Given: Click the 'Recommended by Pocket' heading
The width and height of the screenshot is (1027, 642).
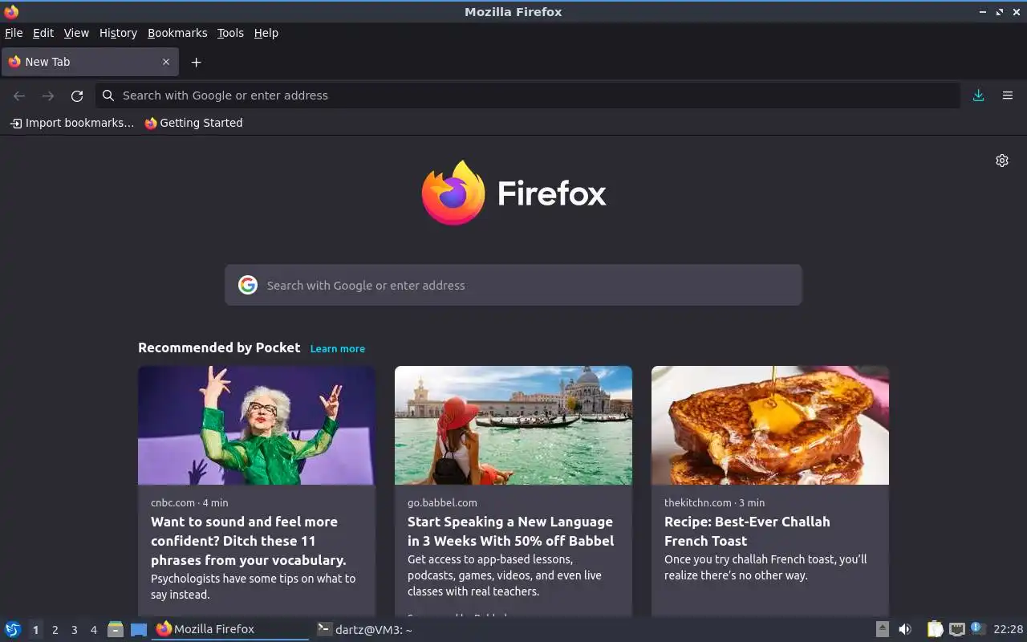Looking at the screenshot, I should coord(219,347).
